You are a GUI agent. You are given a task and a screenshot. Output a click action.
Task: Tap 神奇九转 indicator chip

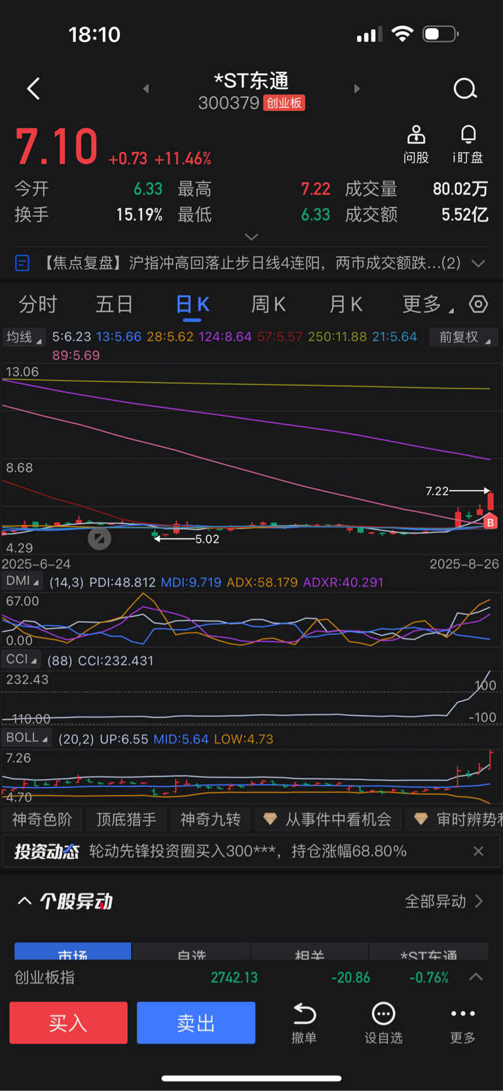point(210,819)
